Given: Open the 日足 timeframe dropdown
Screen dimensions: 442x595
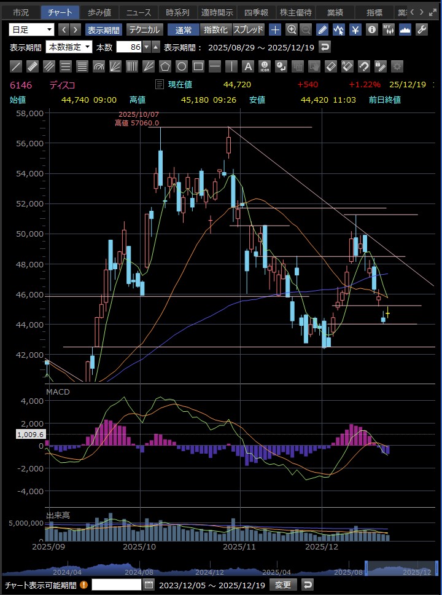Looking at the screenshot, I should point(32,30).
